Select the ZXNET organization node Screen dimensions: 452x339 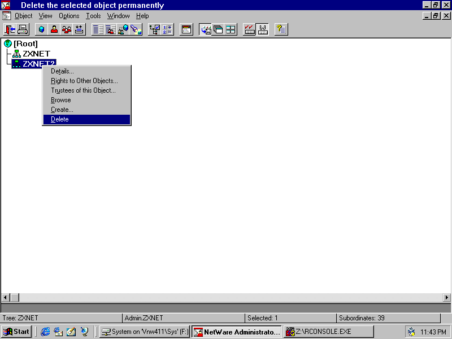click(x=36, y=54)
